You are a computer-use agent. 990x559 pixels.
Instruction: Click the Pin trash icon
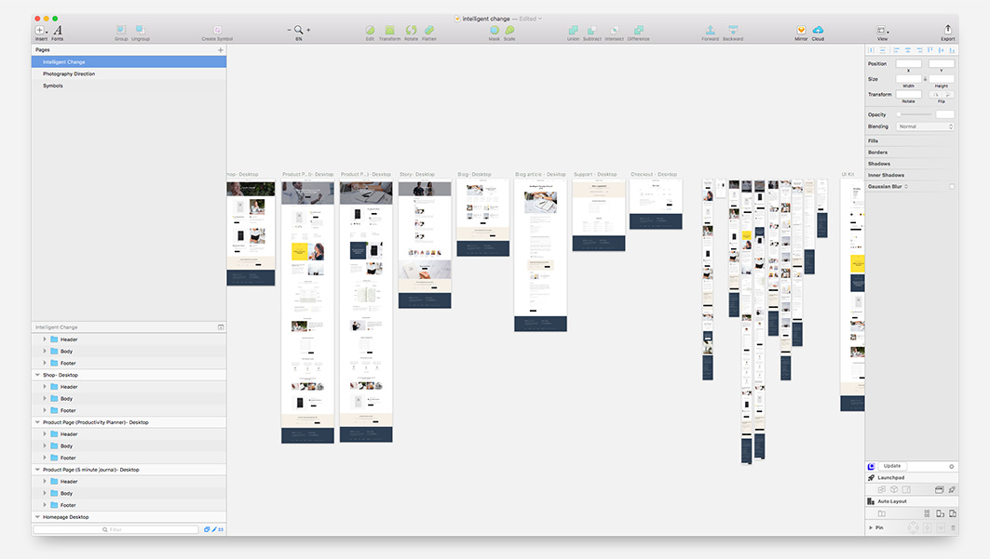[x=953, y=527]
